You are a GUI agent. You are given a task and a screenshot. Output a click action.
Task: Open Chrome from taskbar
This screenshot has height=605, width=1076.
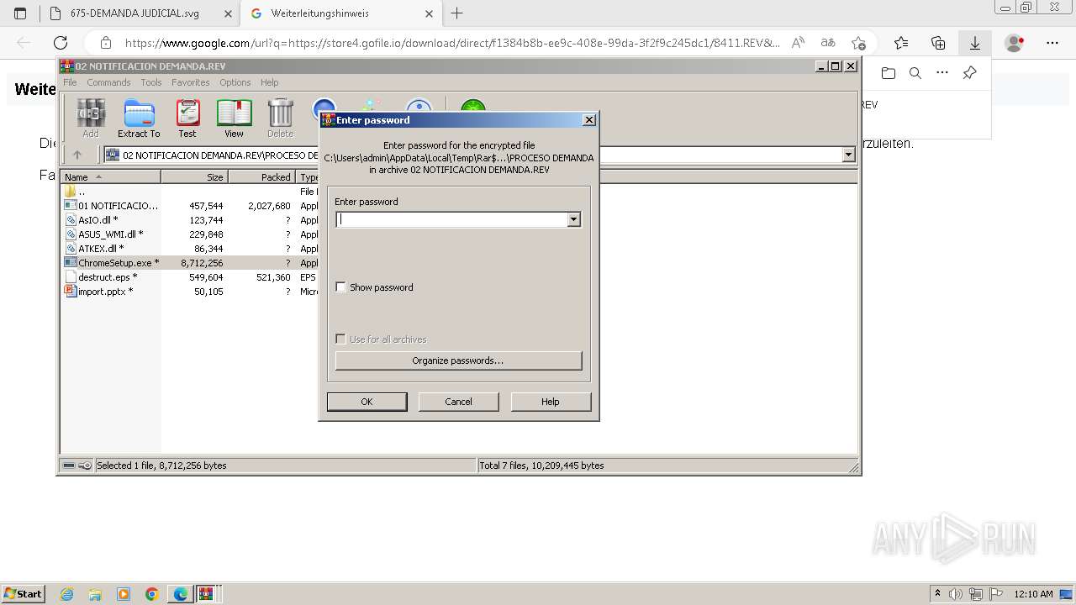pyautogui.click(x=152, y=594)
